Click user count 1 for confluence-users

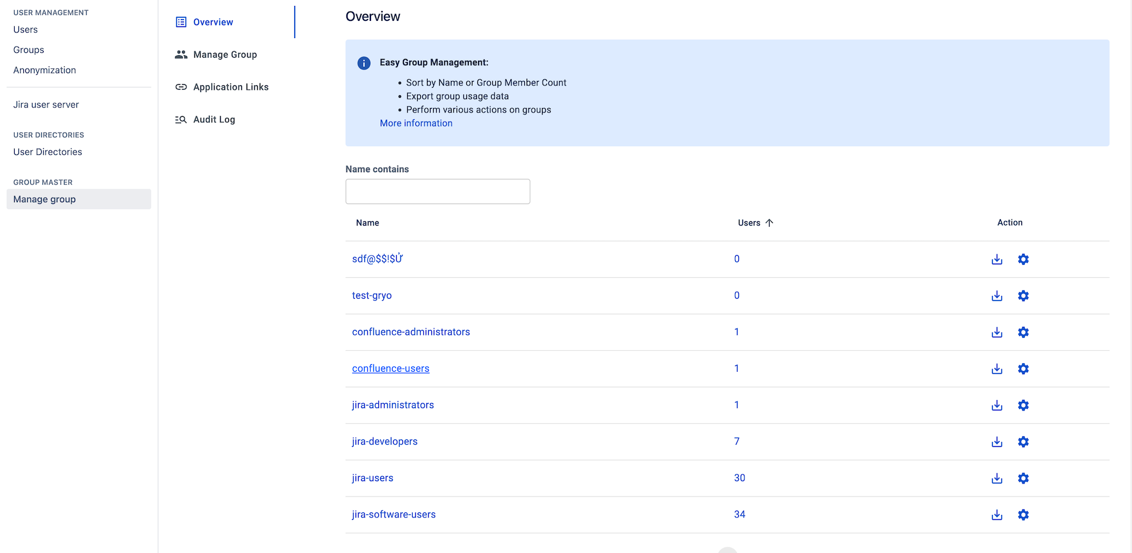click(736, 369)
